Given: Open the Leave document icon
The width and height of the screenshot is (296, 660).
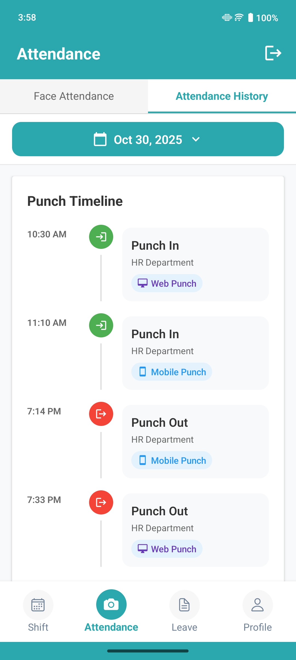Looking at the screenshot, I should [184, 605].
